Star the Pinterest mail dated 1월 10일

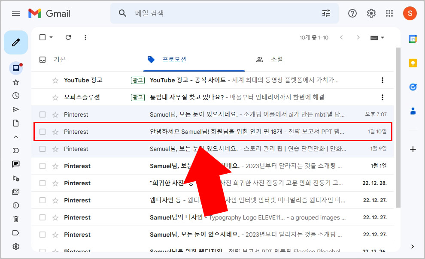pos(55,132)
